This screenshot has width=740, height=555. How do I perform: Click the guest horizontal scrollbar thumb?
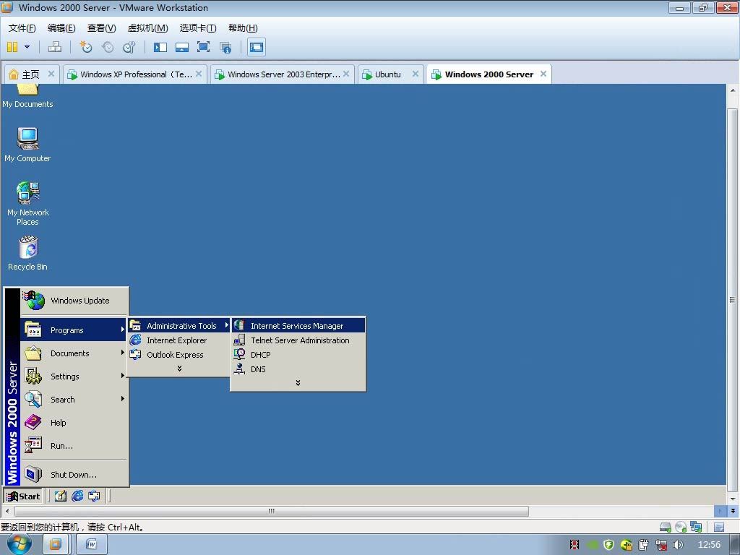[x=272, y=511]
